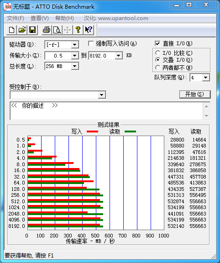Click the 写入 column header

pyautogui.click(x=174, y=131)
